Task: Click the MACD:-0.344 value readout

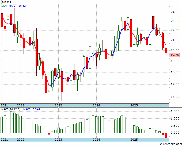Action: 32,109
